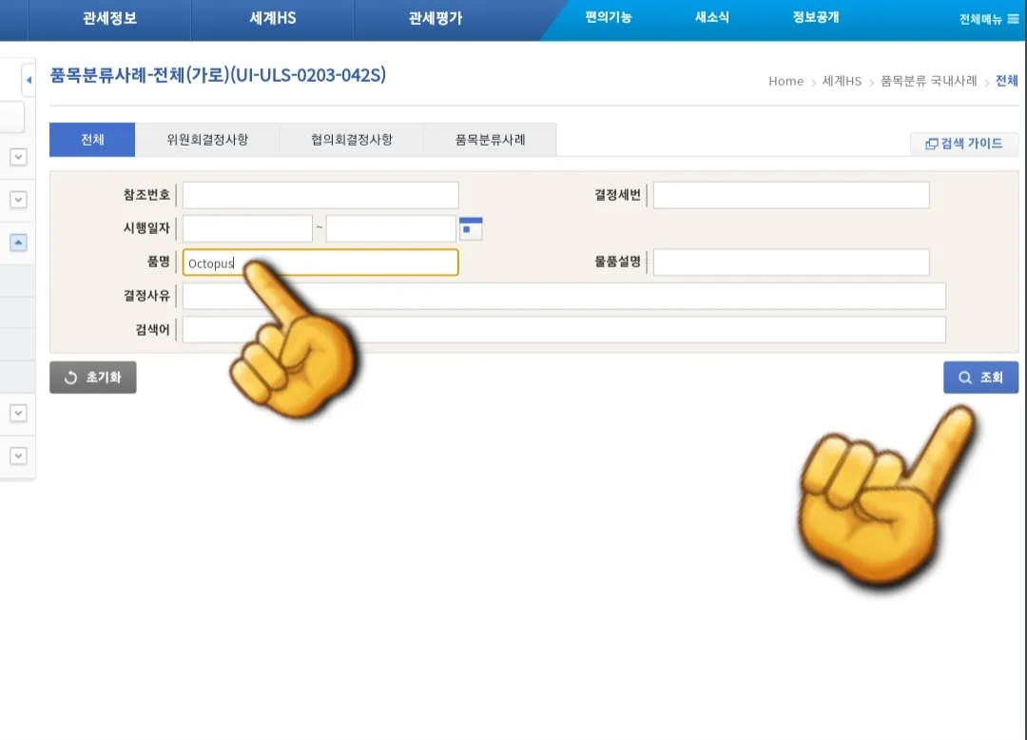Navigate to Home via the breadcrumb link
This screenshot has height=740, width=1027.
785,82
